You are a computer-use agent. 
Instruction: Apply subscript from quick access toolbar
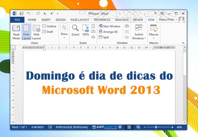coord(45,13)
